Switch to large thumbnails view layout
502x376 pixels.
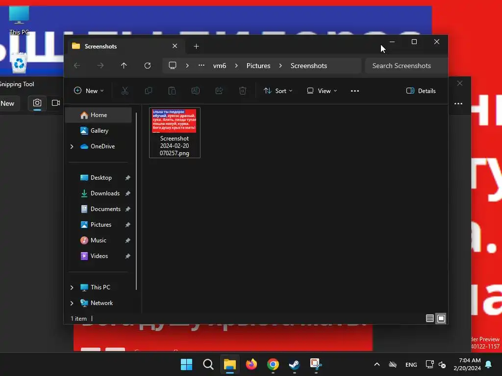(x=441, y=318)
